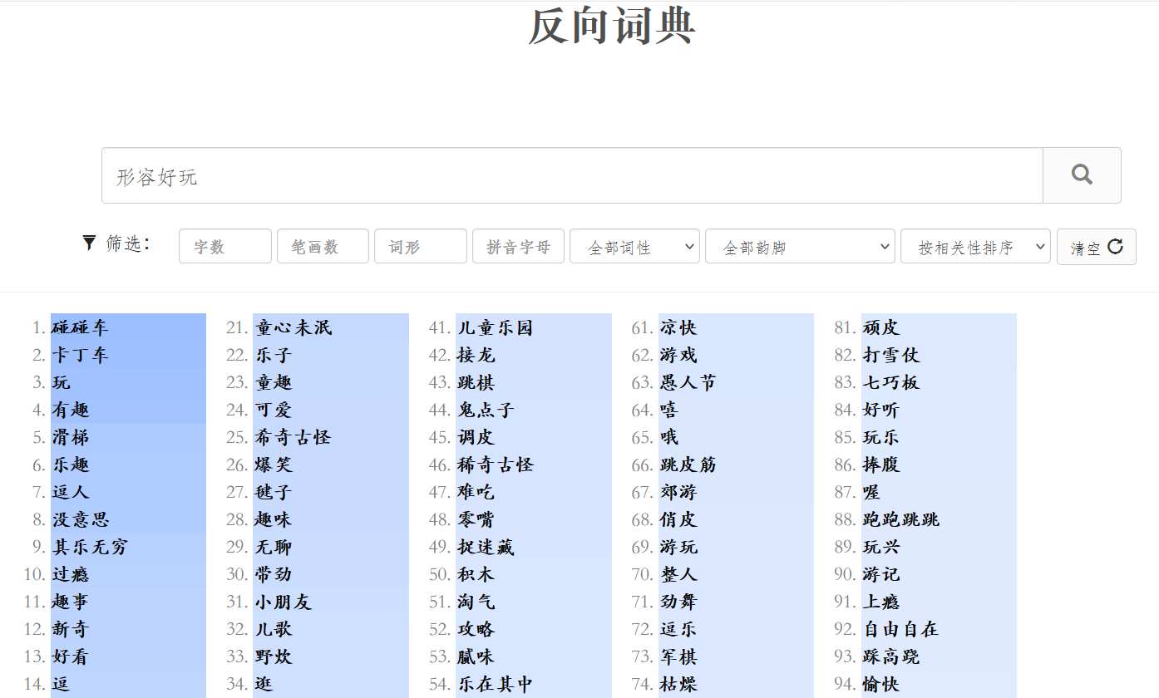
Task: Click inside the 字数 filter field
Action: pos(224,246)
